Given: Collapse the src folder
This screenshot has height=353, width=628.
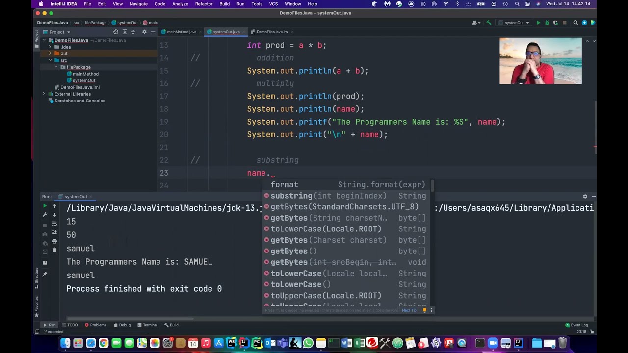Looking at the screenshot, I should coord(50,60).
